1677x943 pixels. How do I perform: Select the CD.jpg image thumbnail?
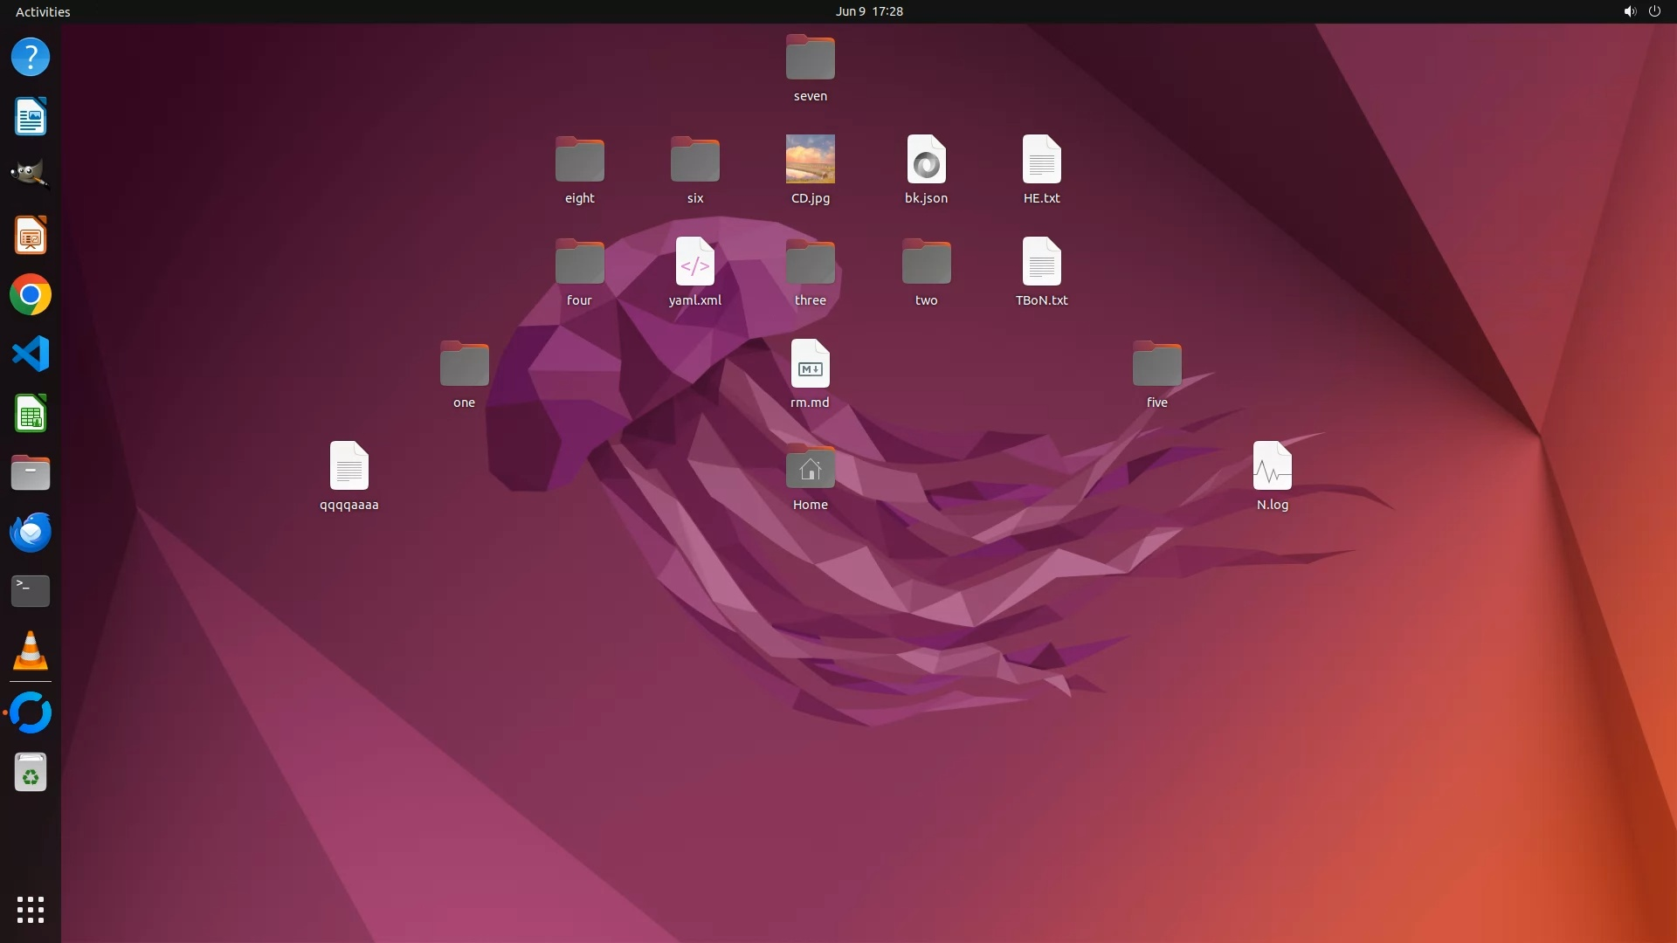pyautogui.click(x=810, y=159)
